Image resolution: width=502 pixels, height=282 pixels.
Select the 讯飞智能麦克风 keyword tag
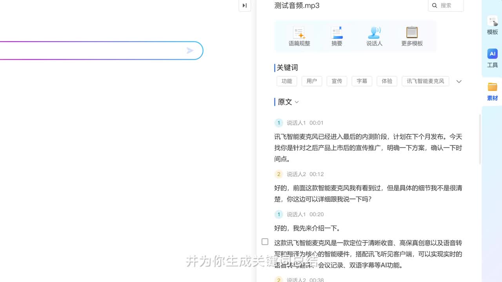pyautogui.click(x=425, y=81)
